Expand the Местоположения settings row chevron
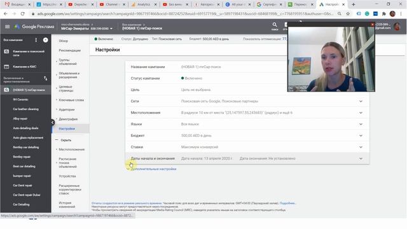407x229 pixels. click(361, 113)
